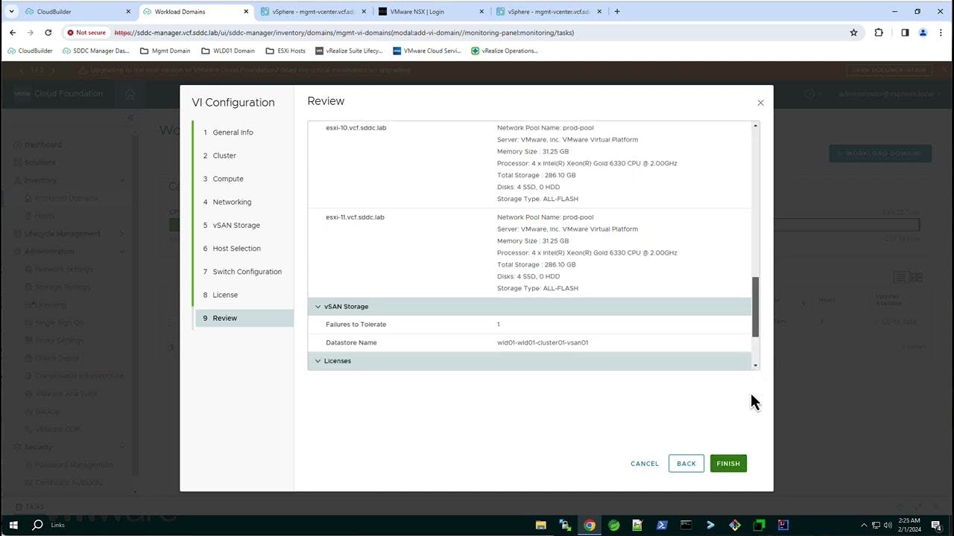
Task: Collapse the vSAN Storage section
Action: 318,307
